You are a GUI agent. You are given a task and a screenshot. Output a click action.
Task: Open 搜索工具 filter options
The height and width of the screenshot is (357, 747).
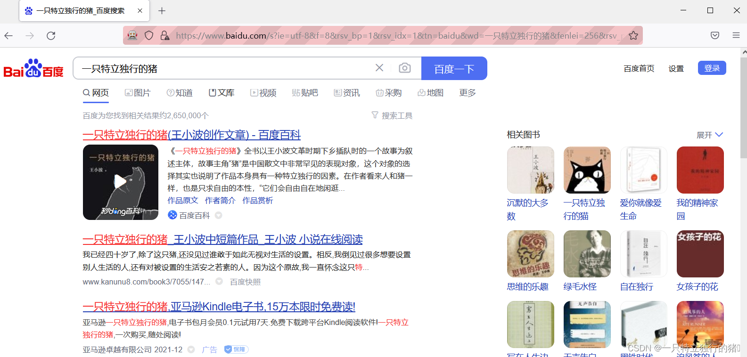[x=392, y=115]
